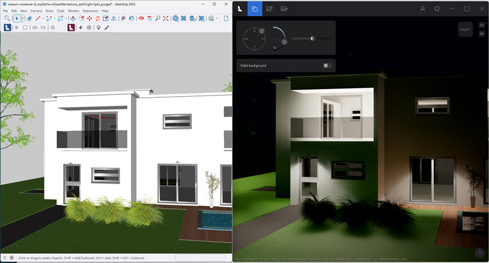
Task: Click the user account icon in the render window
Action: point(423,9)
